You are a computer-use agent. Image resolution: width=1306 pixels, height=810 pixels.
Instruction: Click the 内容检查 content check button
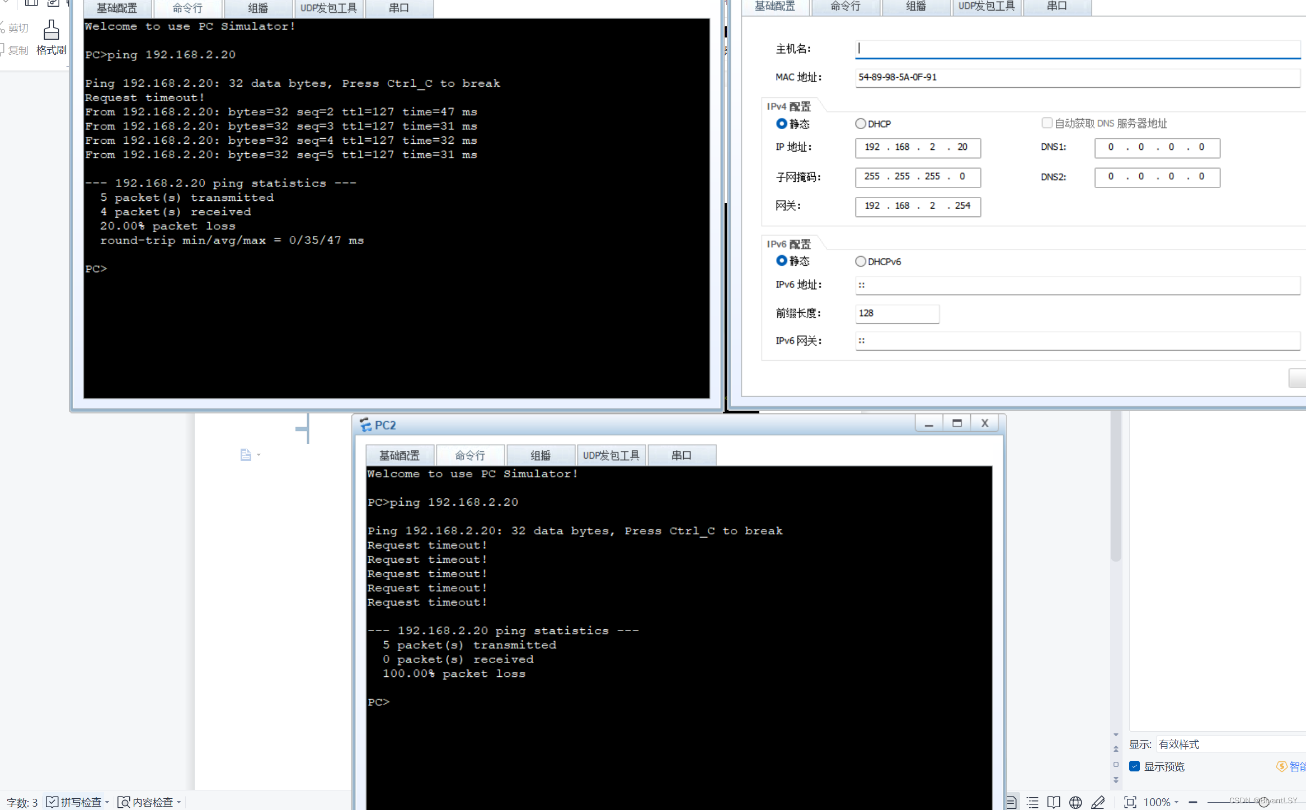point(147,802)
